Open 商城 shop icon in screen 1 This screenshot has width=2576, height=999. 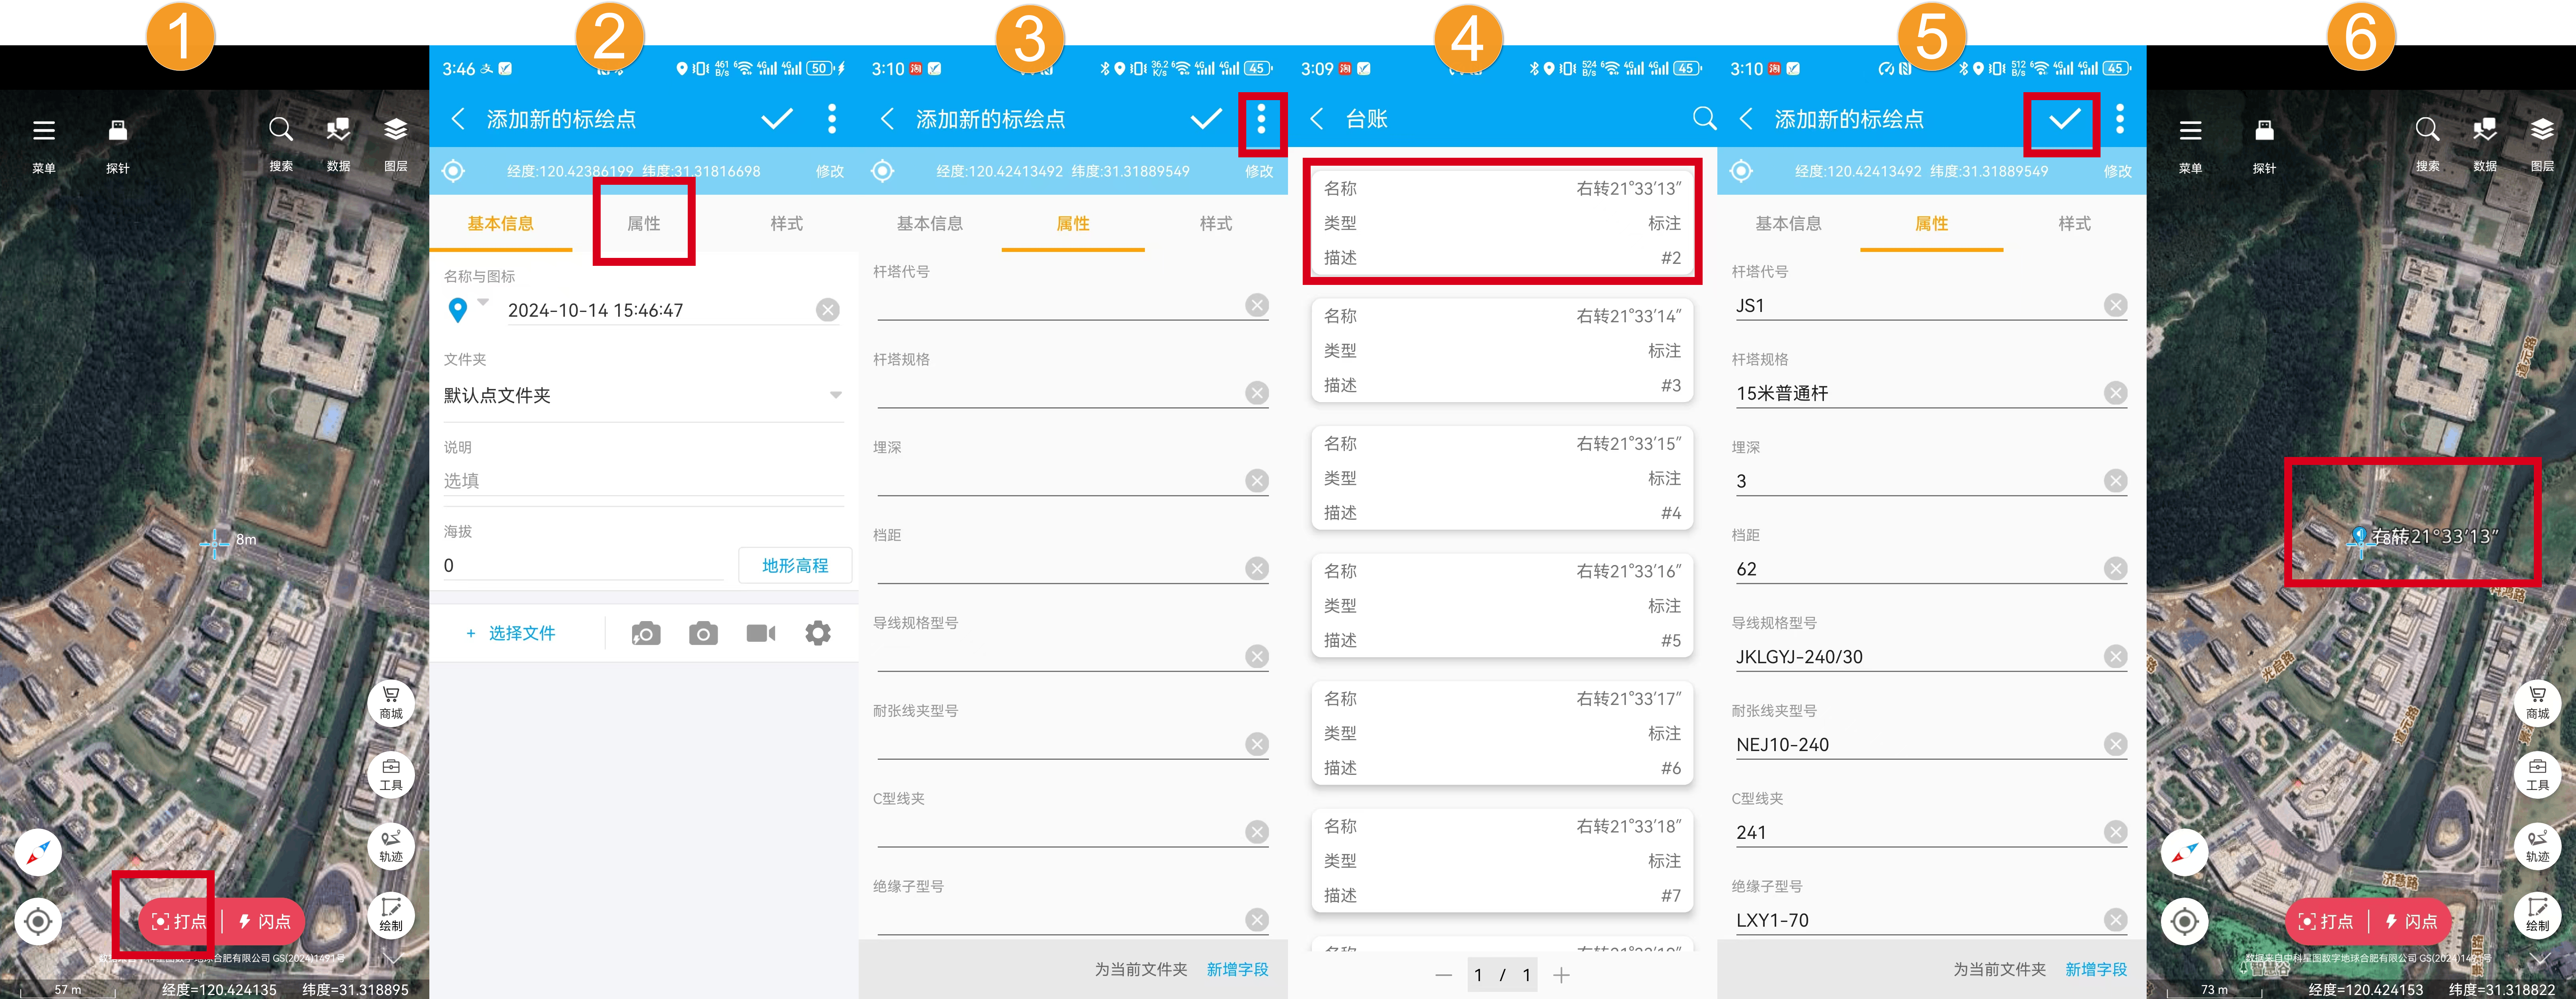[x=391, y=702]
